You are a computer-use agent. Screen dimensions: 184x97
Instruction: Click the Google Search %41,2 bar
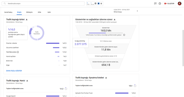53,96
